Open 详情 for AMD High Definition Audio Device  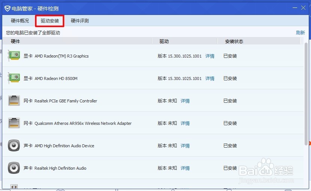(185, 146)
